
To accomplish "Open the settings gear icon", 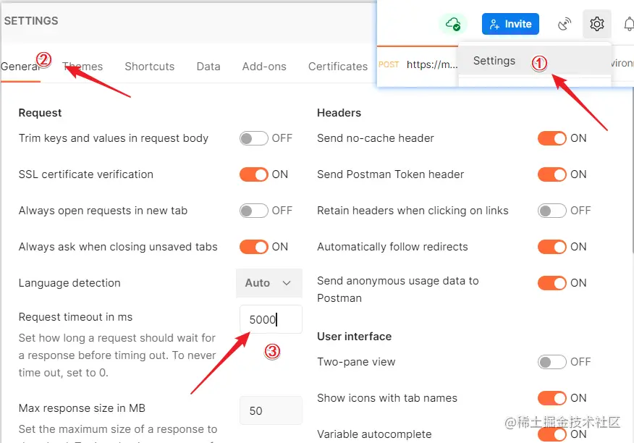I will (x=596, y=24).
